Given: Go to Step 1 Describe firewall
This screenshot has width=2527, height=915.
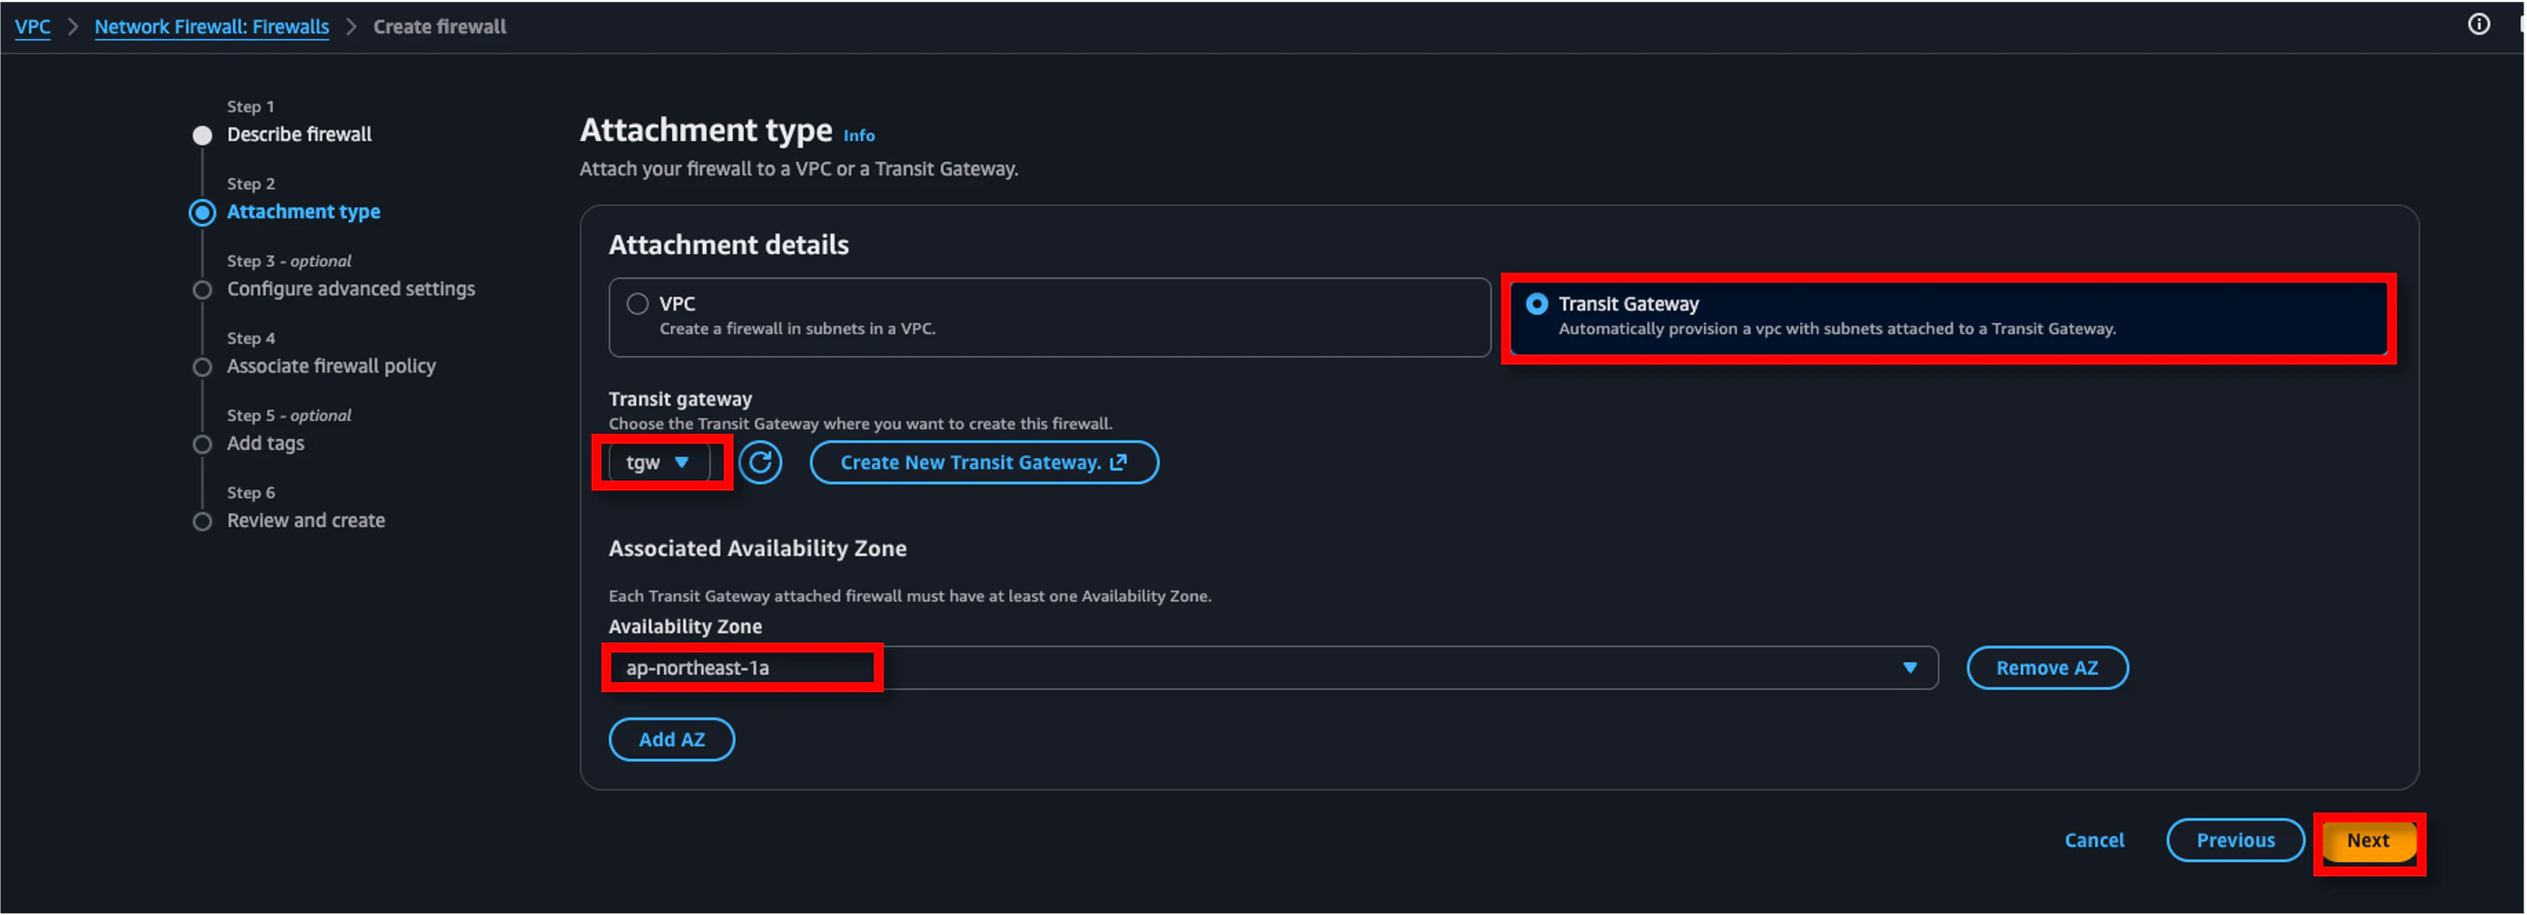Looking at the screenshot, I should pos(300,134).
